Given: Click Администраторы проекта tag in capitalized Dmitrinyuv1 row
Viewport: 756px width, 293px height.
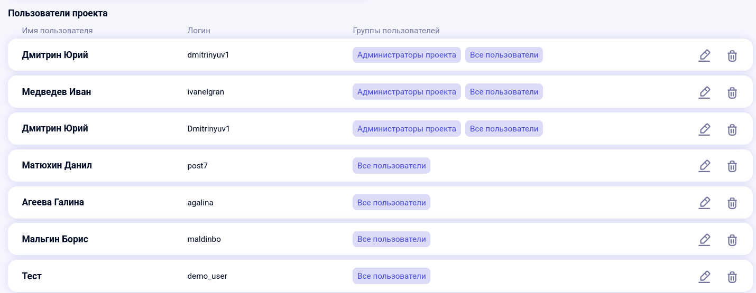Looking at the screenshot, I should (407, 129).
